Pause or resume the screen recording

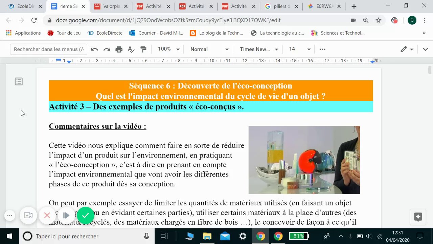pos(66,215)
